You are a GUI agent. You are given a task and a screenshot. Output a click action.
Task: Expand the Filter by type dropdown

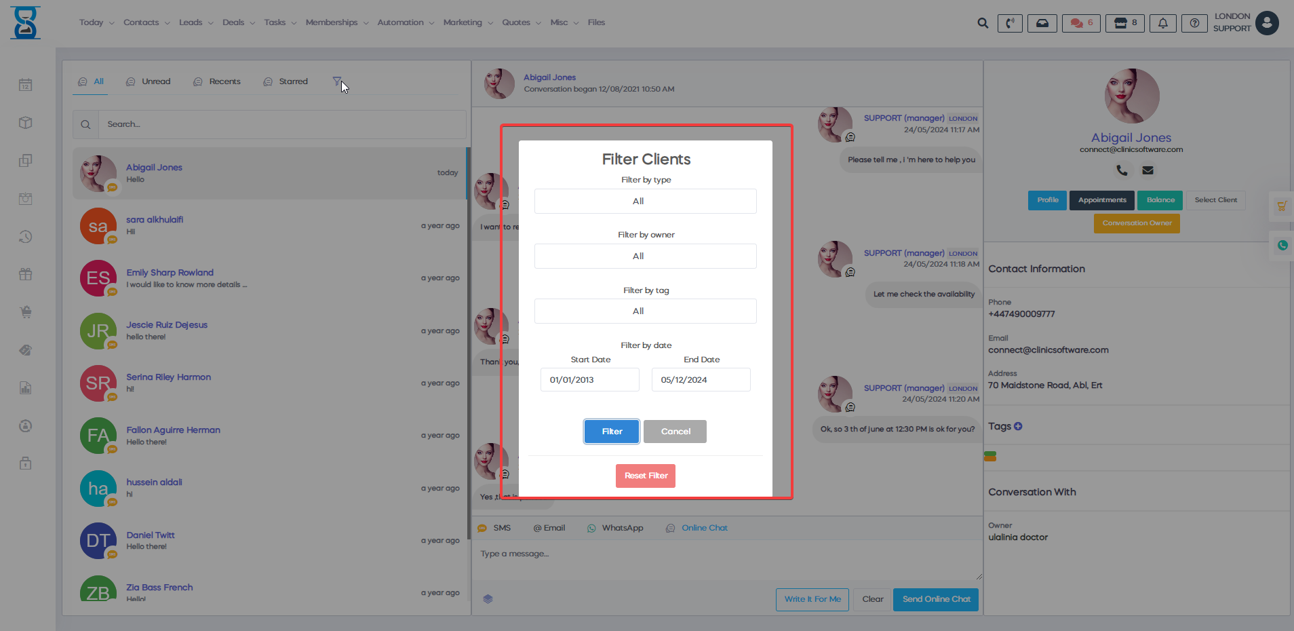[645, 202]
